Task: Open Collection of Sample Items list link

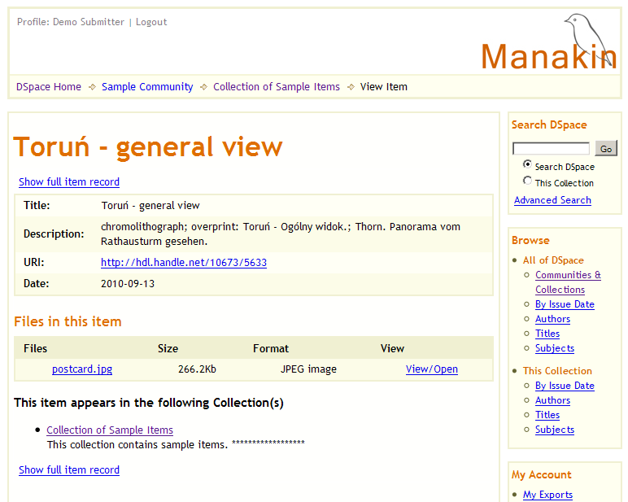Action: click(110, 430)
